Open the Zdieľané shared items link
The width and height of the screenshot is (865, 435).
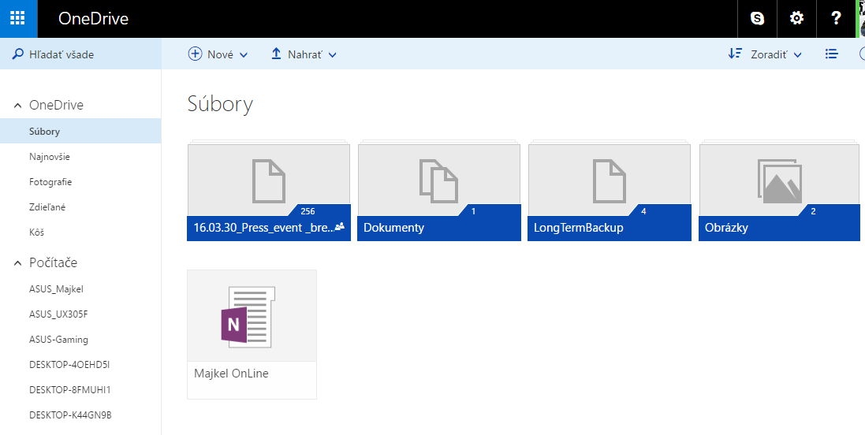click(48, 207)
